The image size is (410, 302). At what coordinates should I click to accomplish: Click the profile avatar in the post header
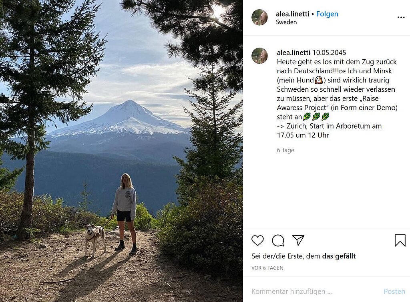pyautogui.click(x=259, y=17)
